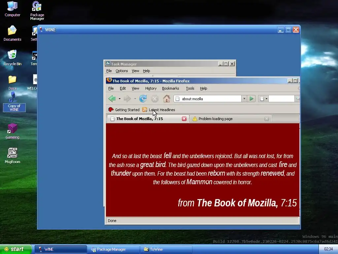Open the Latest Headlines feed bookmark
The width and height of the screenshot is (338, 254).
(x=159, y=110)
